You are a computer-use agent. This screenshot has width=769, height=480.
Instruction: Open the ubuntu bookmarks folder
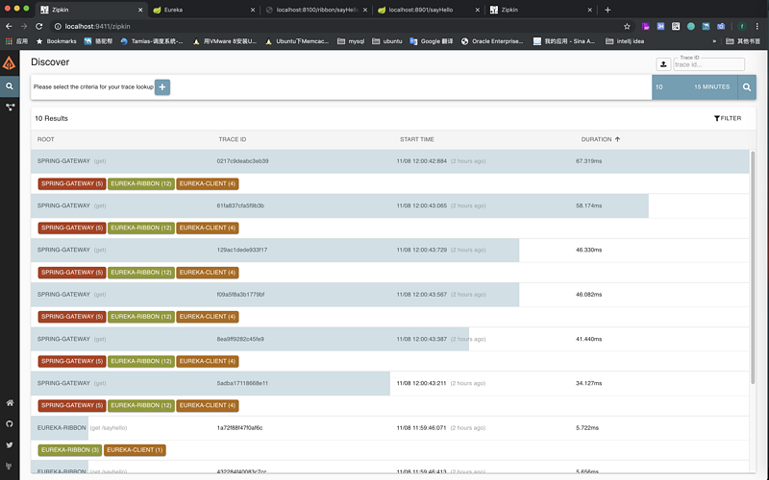[387, 41]
